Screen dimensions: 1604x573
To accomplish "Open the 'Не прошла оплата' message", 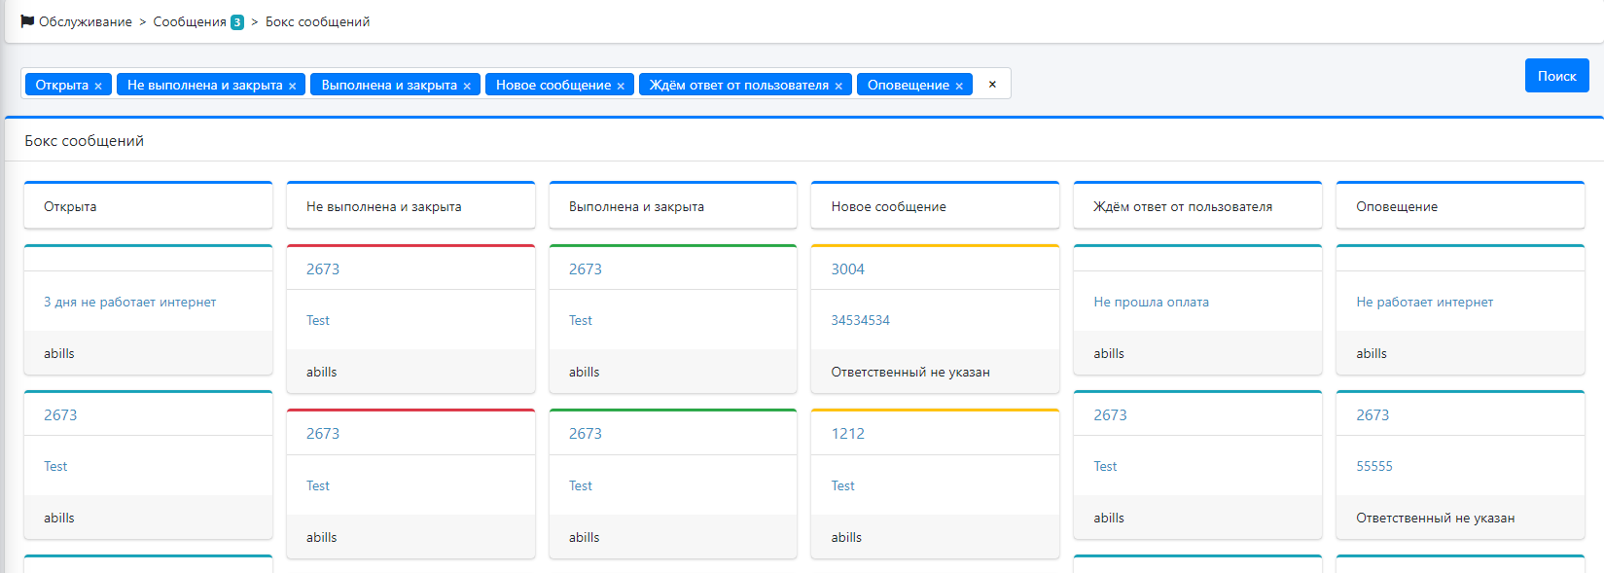I will (1151, 302).
